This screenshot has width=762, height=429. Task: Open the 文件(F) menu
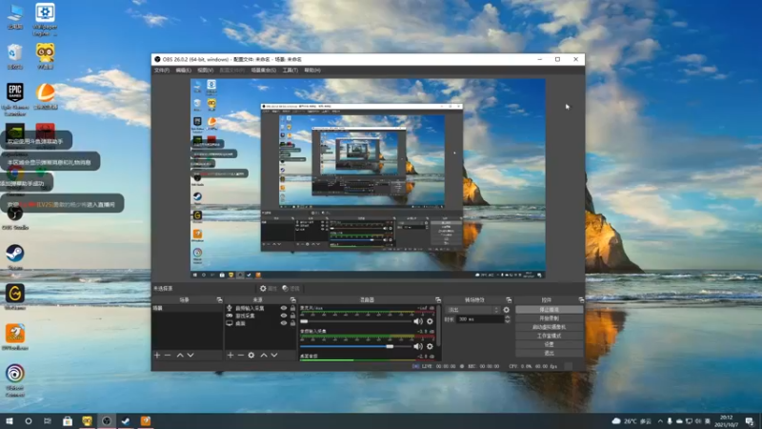coord(162,71)
